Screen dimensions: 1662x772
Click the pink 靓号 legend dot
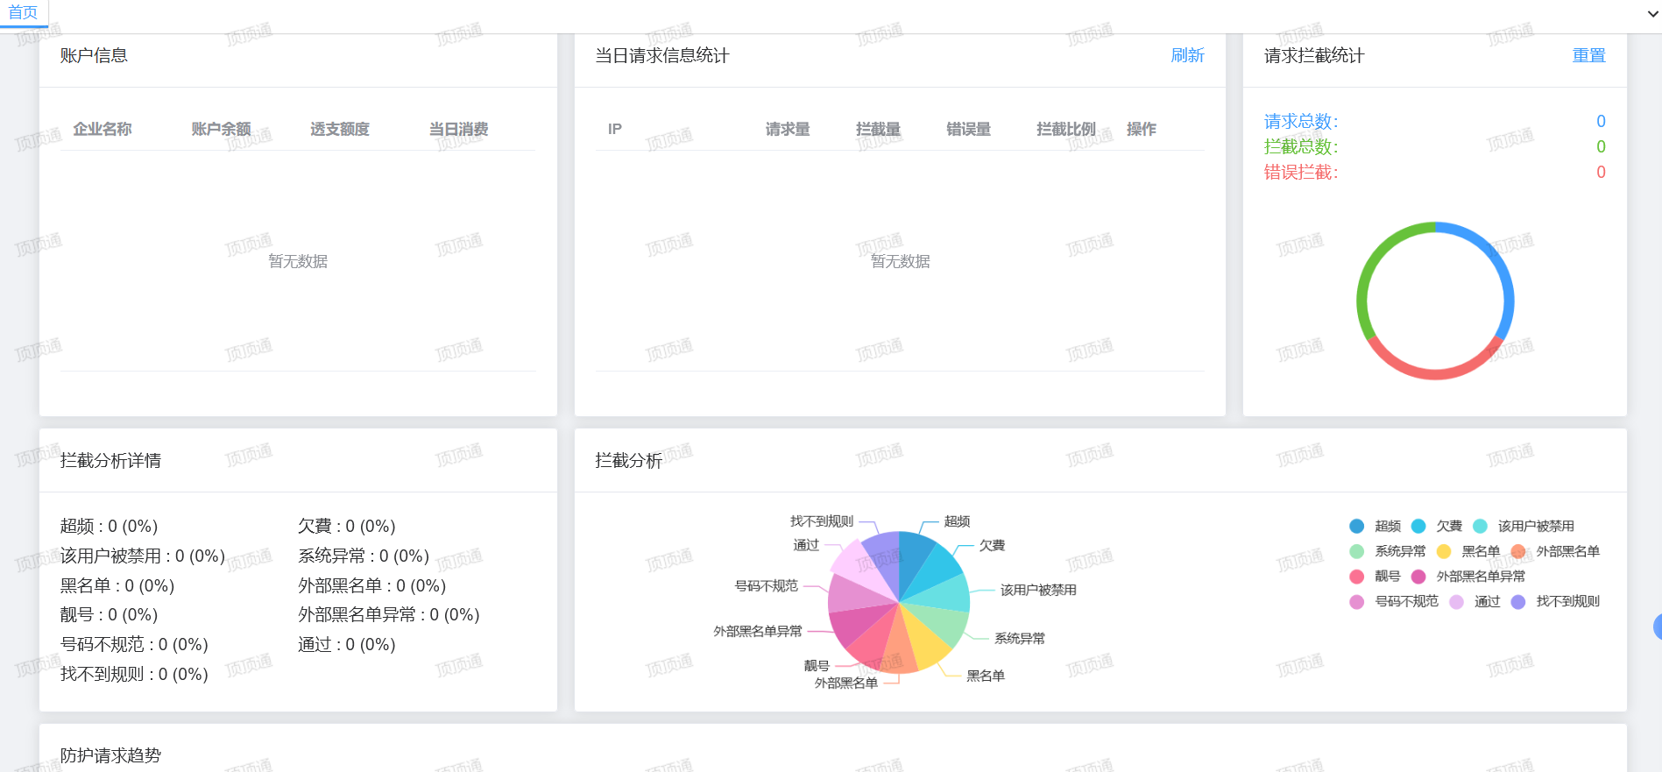1357,577
